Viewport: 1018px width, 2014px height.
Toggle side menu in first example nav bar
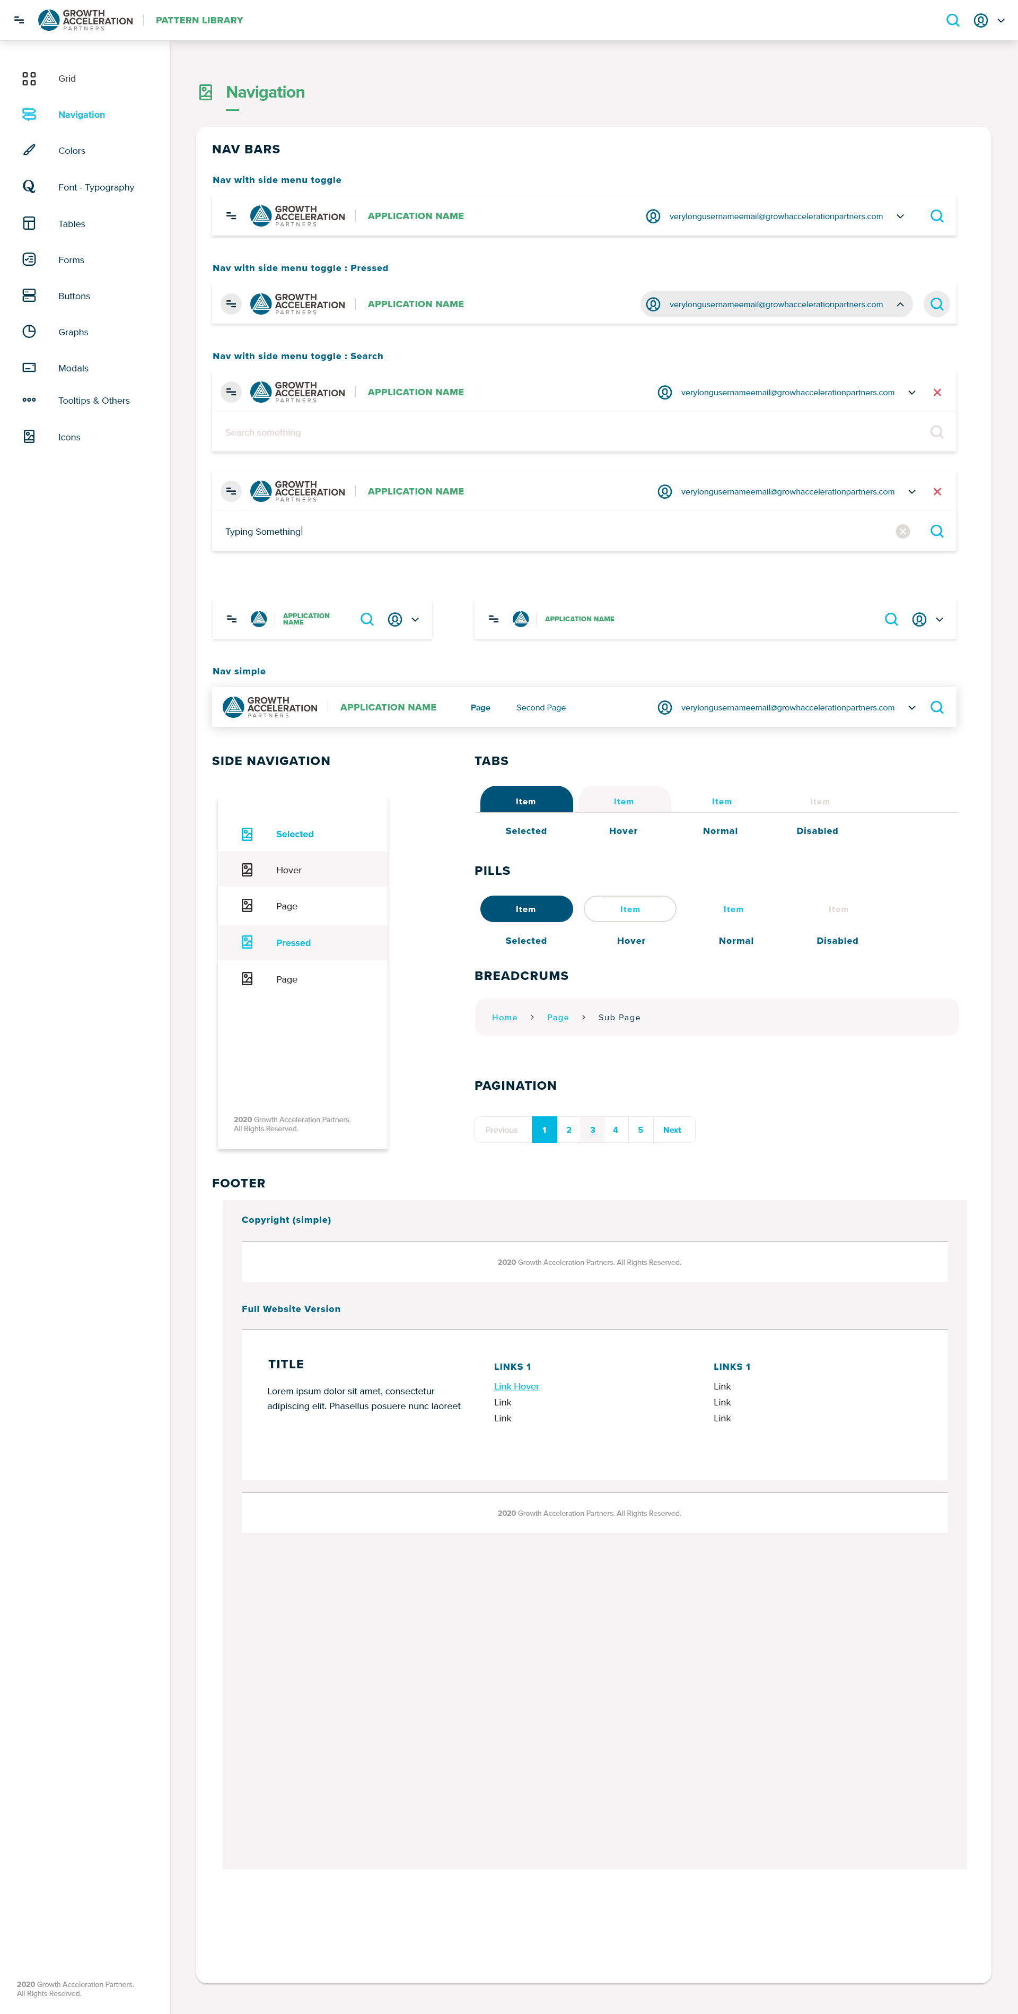click(231, 216)
